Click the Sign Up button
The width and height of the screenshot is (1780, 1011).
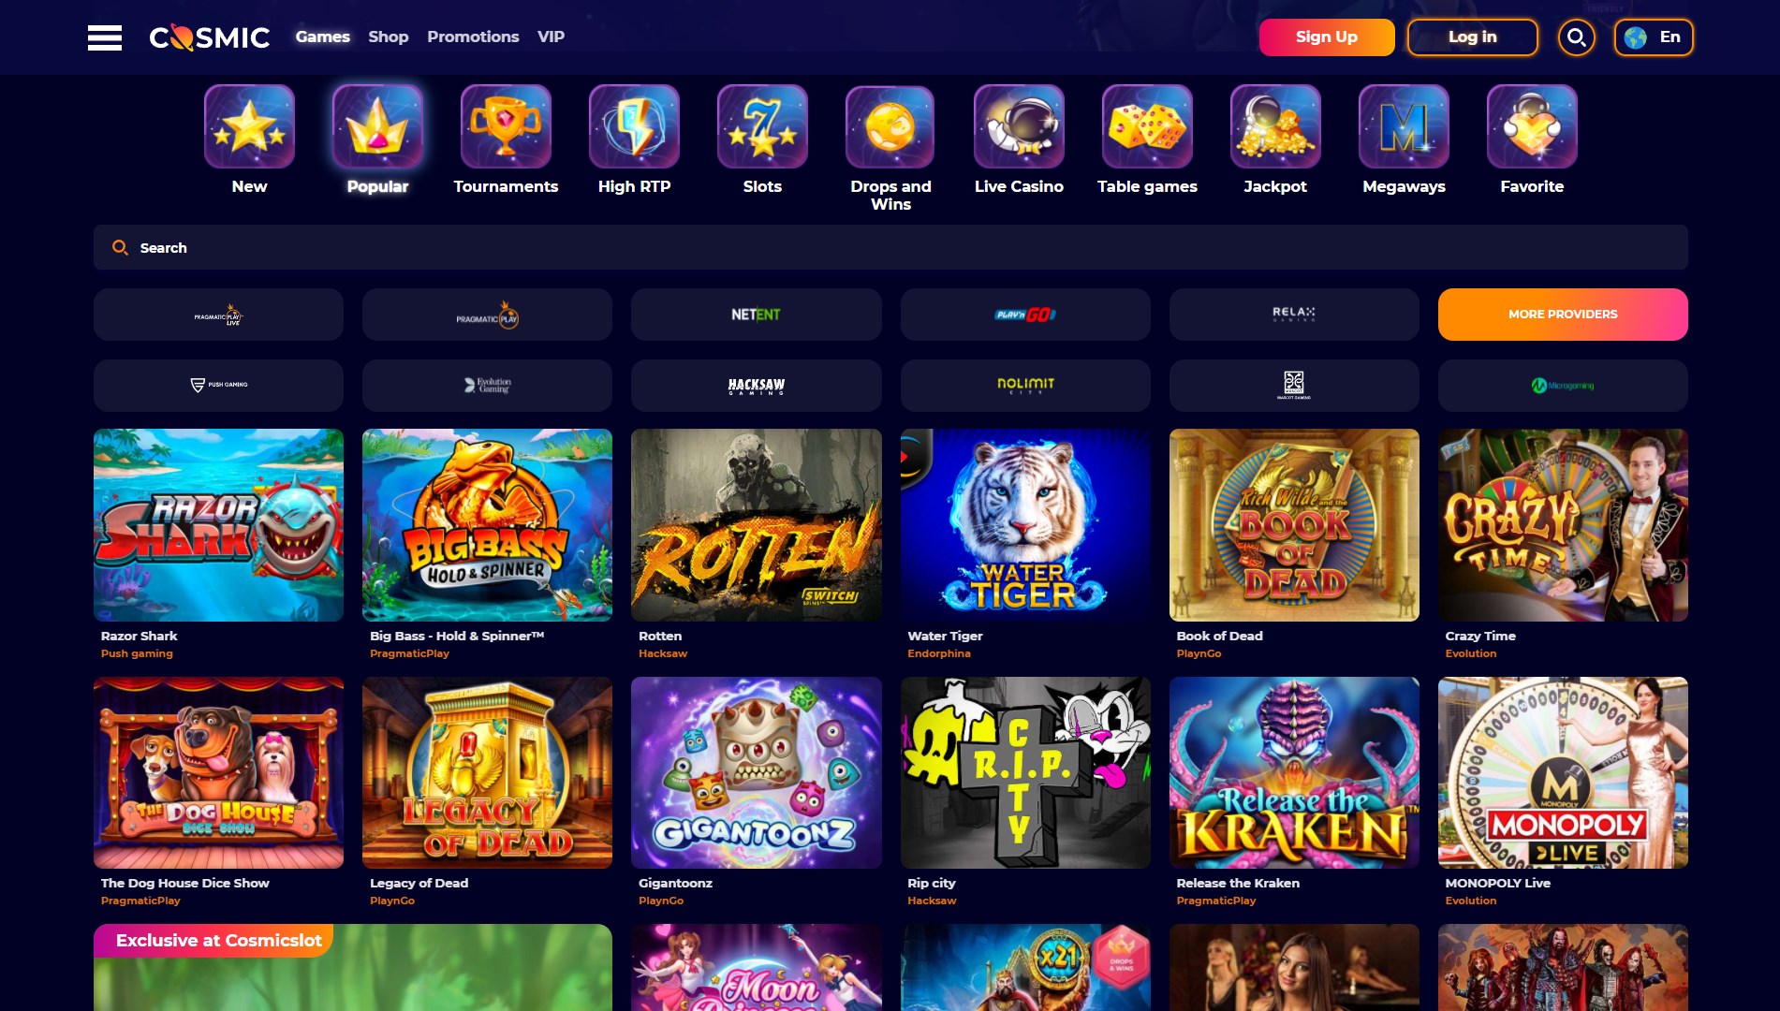pyautogui.click(x=1327, y=37)
